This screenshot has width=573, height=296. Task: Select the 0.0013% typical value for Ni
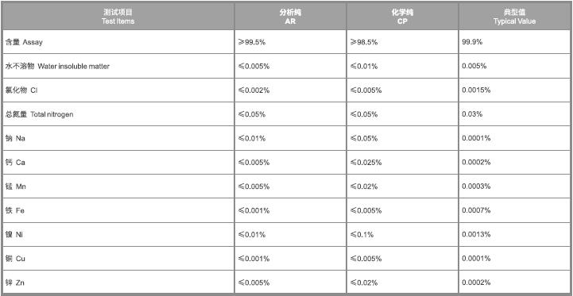[x=476, y=235]
